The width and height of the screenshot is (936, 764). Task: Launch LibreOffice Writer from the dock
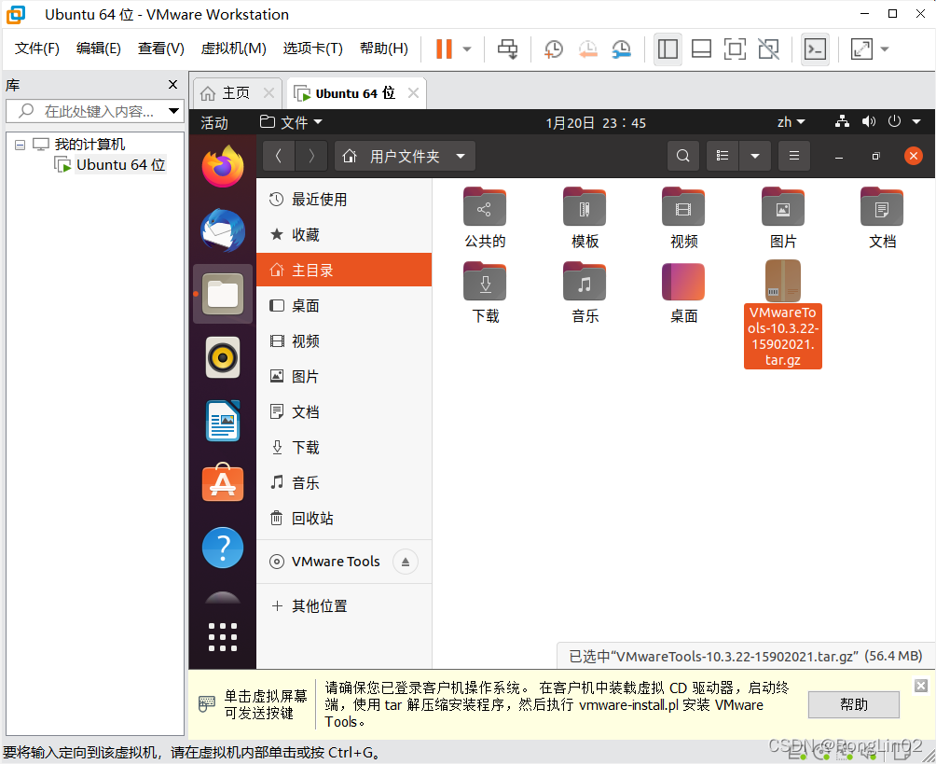coord(223,421)
